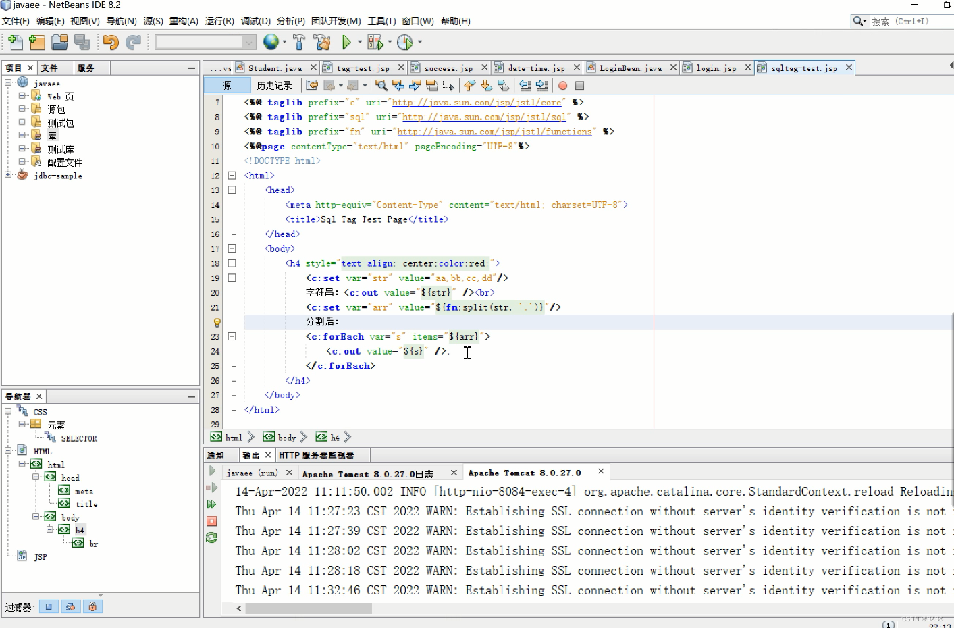
Task: Click the Last Edit editor toolbar icon
Action: point(312,85)
